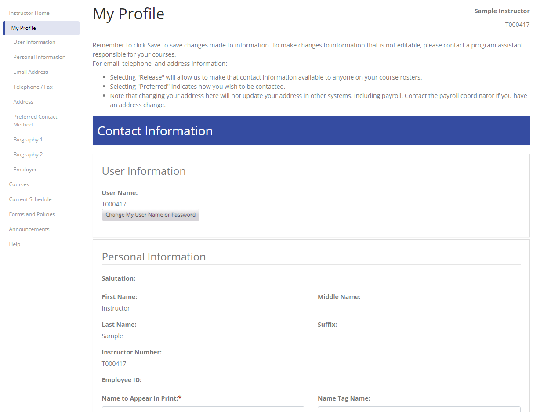
Task: Open Forms and Policies page
Action: (32, 214)
